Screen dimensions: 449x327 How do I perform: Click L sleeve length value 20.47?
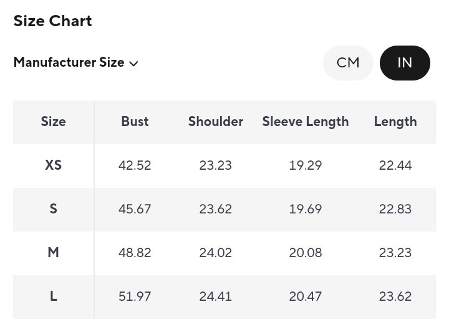(306, 296)
